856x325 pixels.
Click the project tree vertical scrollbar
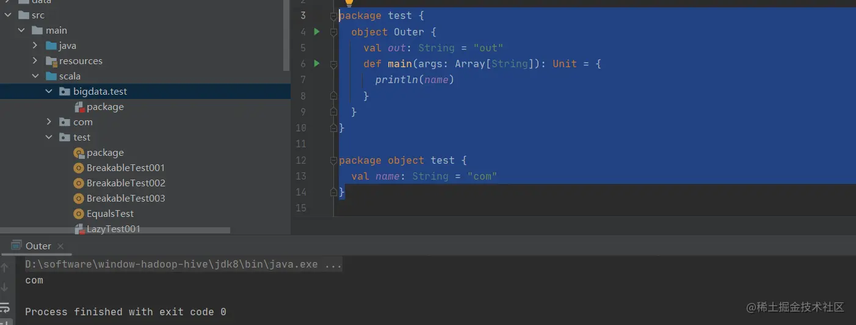click(287, 35)
